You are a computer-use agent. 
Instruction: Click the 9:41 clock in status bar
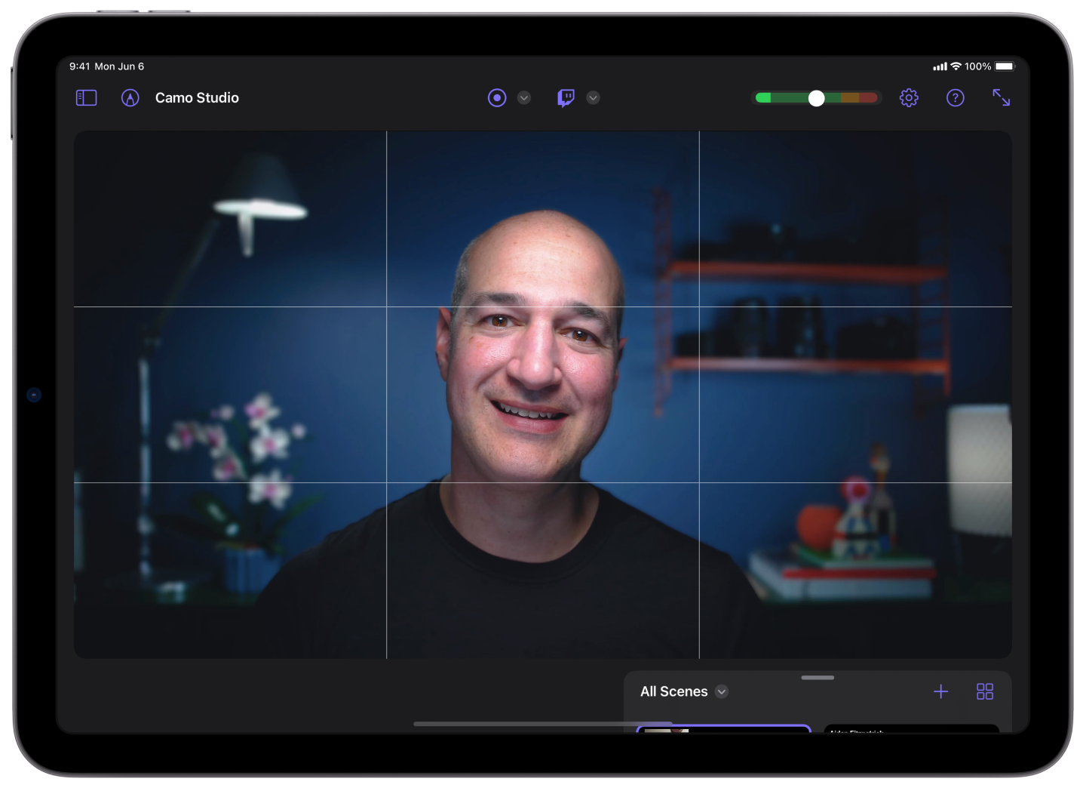pyautogui.click(x=79, y=66)
